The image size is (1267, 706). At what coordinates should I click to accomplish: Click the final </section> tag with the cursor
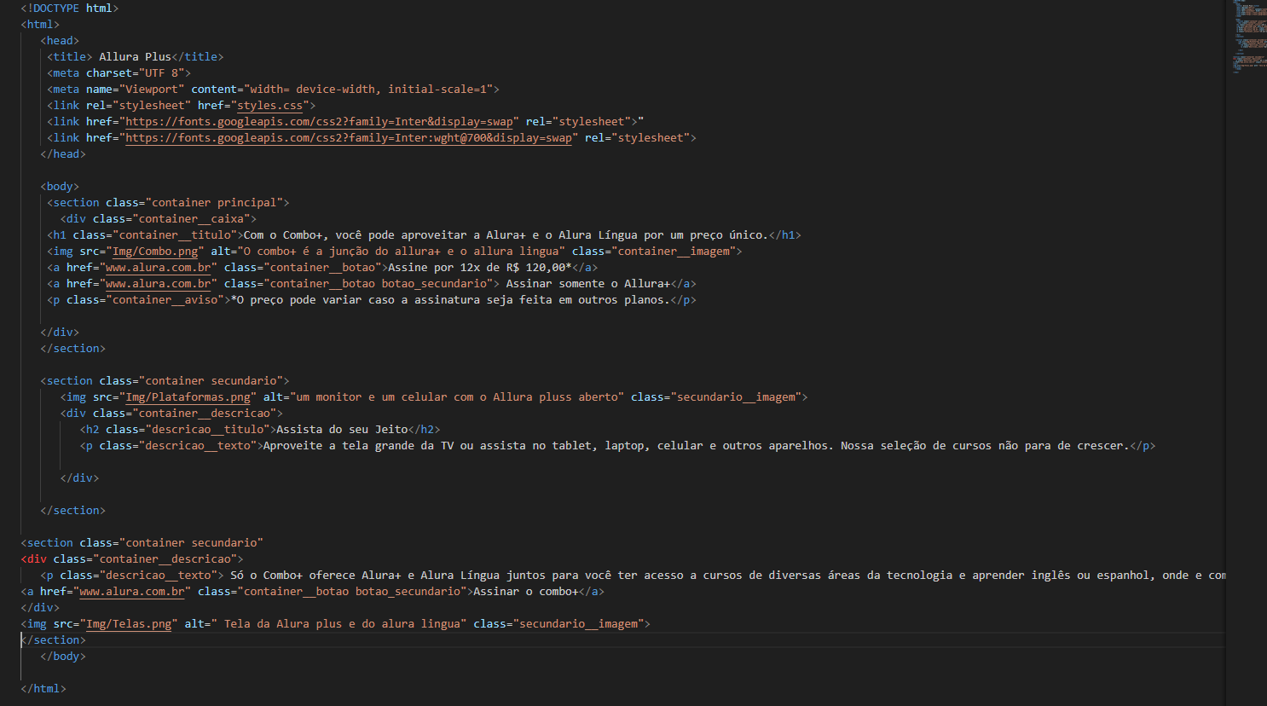tap(53, 640)
